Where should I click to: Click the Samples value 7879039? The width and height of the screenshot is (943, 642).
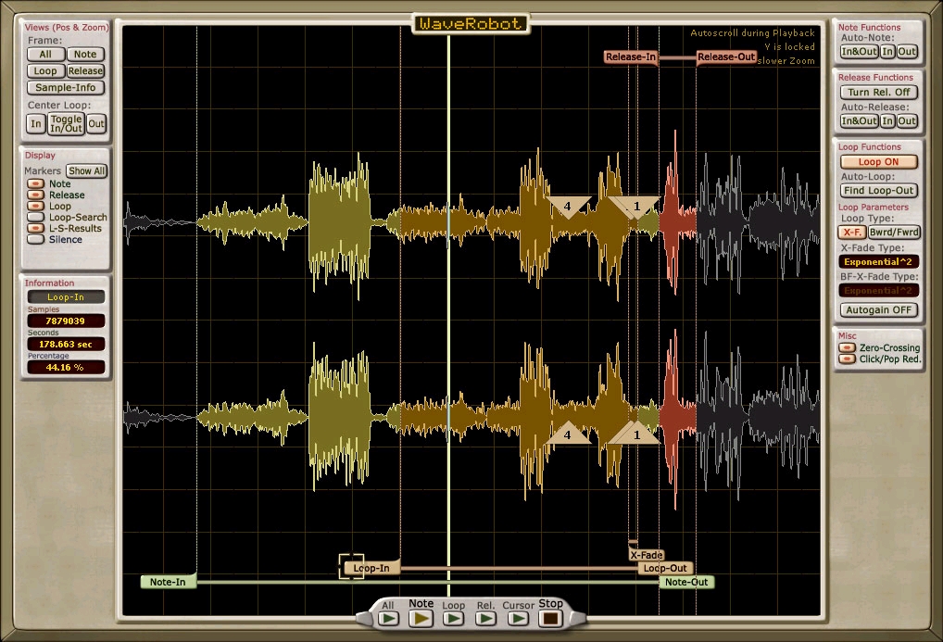click(x=66, y=321)
